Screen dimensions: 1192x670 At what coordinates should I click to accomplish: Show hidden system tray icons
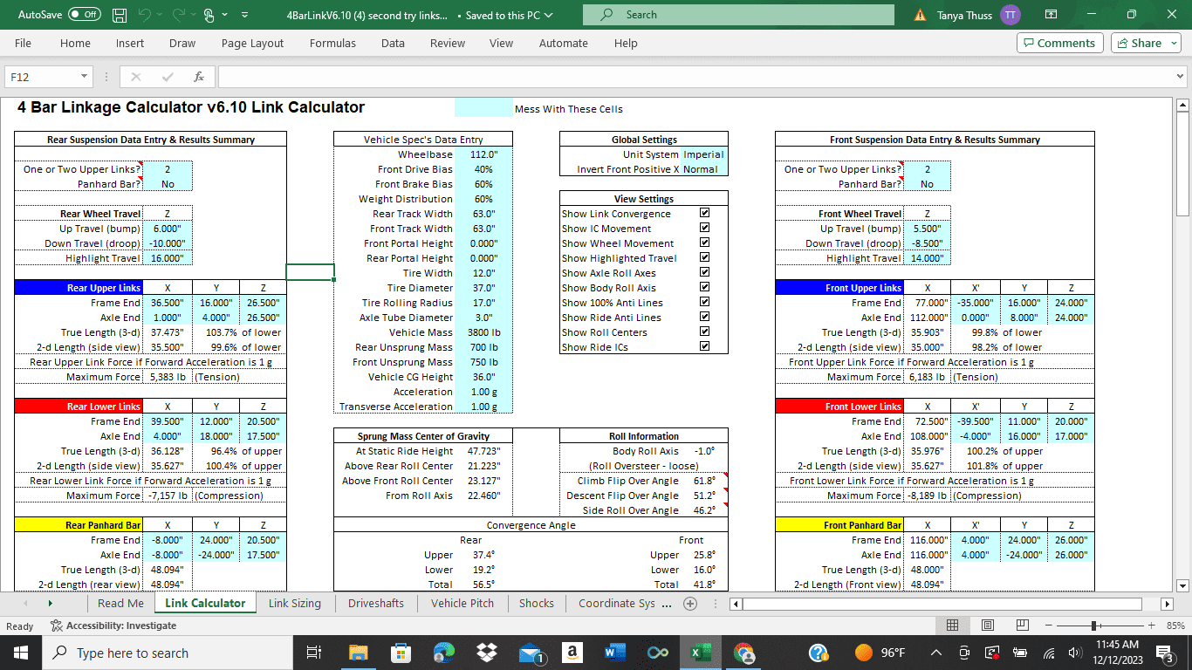[x=935, y=653]
